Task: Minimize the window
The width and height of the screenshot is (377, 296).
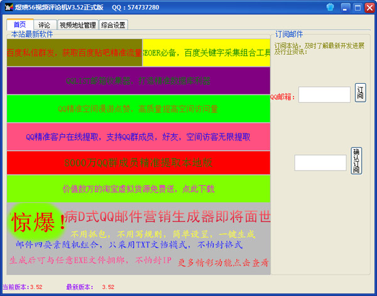Action: [x=345, y=8]
